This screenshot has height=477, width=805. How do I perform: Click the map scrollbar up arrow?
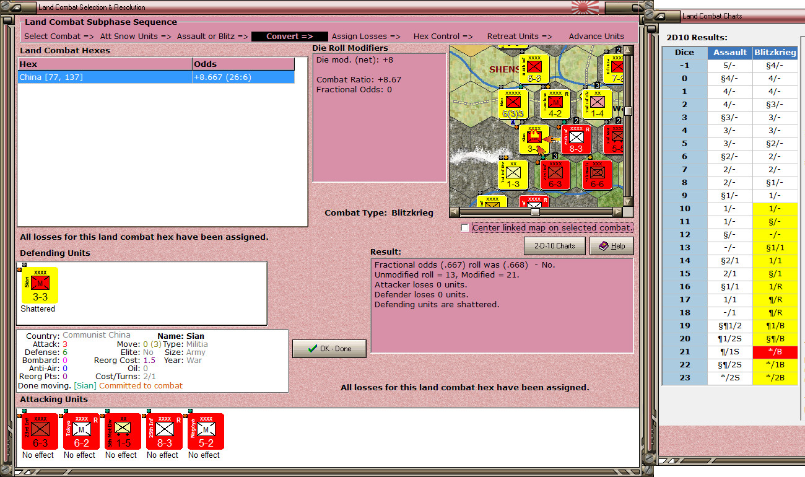(x=629, y=50)
